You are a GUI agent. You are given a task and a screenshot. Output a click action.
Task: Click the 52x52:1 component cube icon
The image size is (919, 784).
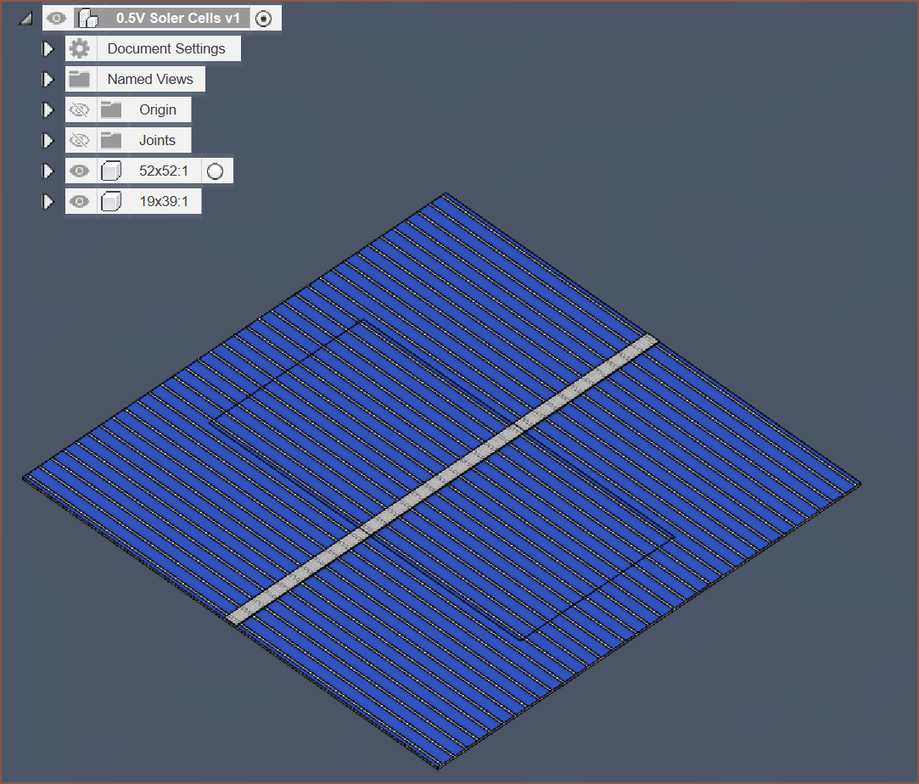pos(111,171)
